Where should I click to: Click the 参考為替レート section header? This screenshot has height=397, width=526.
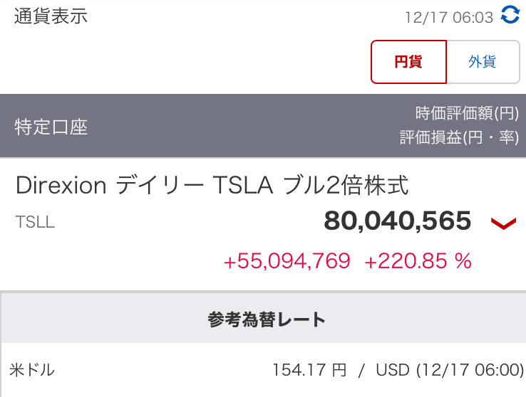(x=267, y=319)
